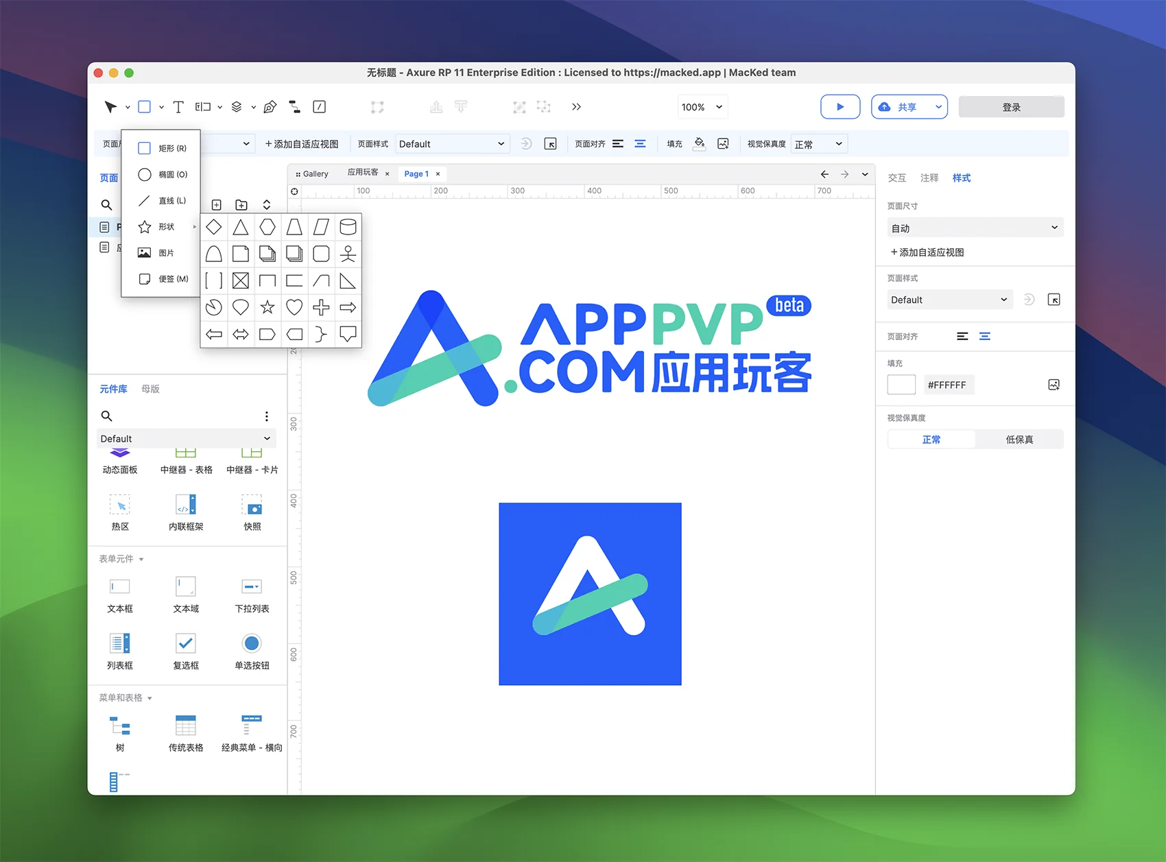Click the slash-in-box toolbar tool

319,107
